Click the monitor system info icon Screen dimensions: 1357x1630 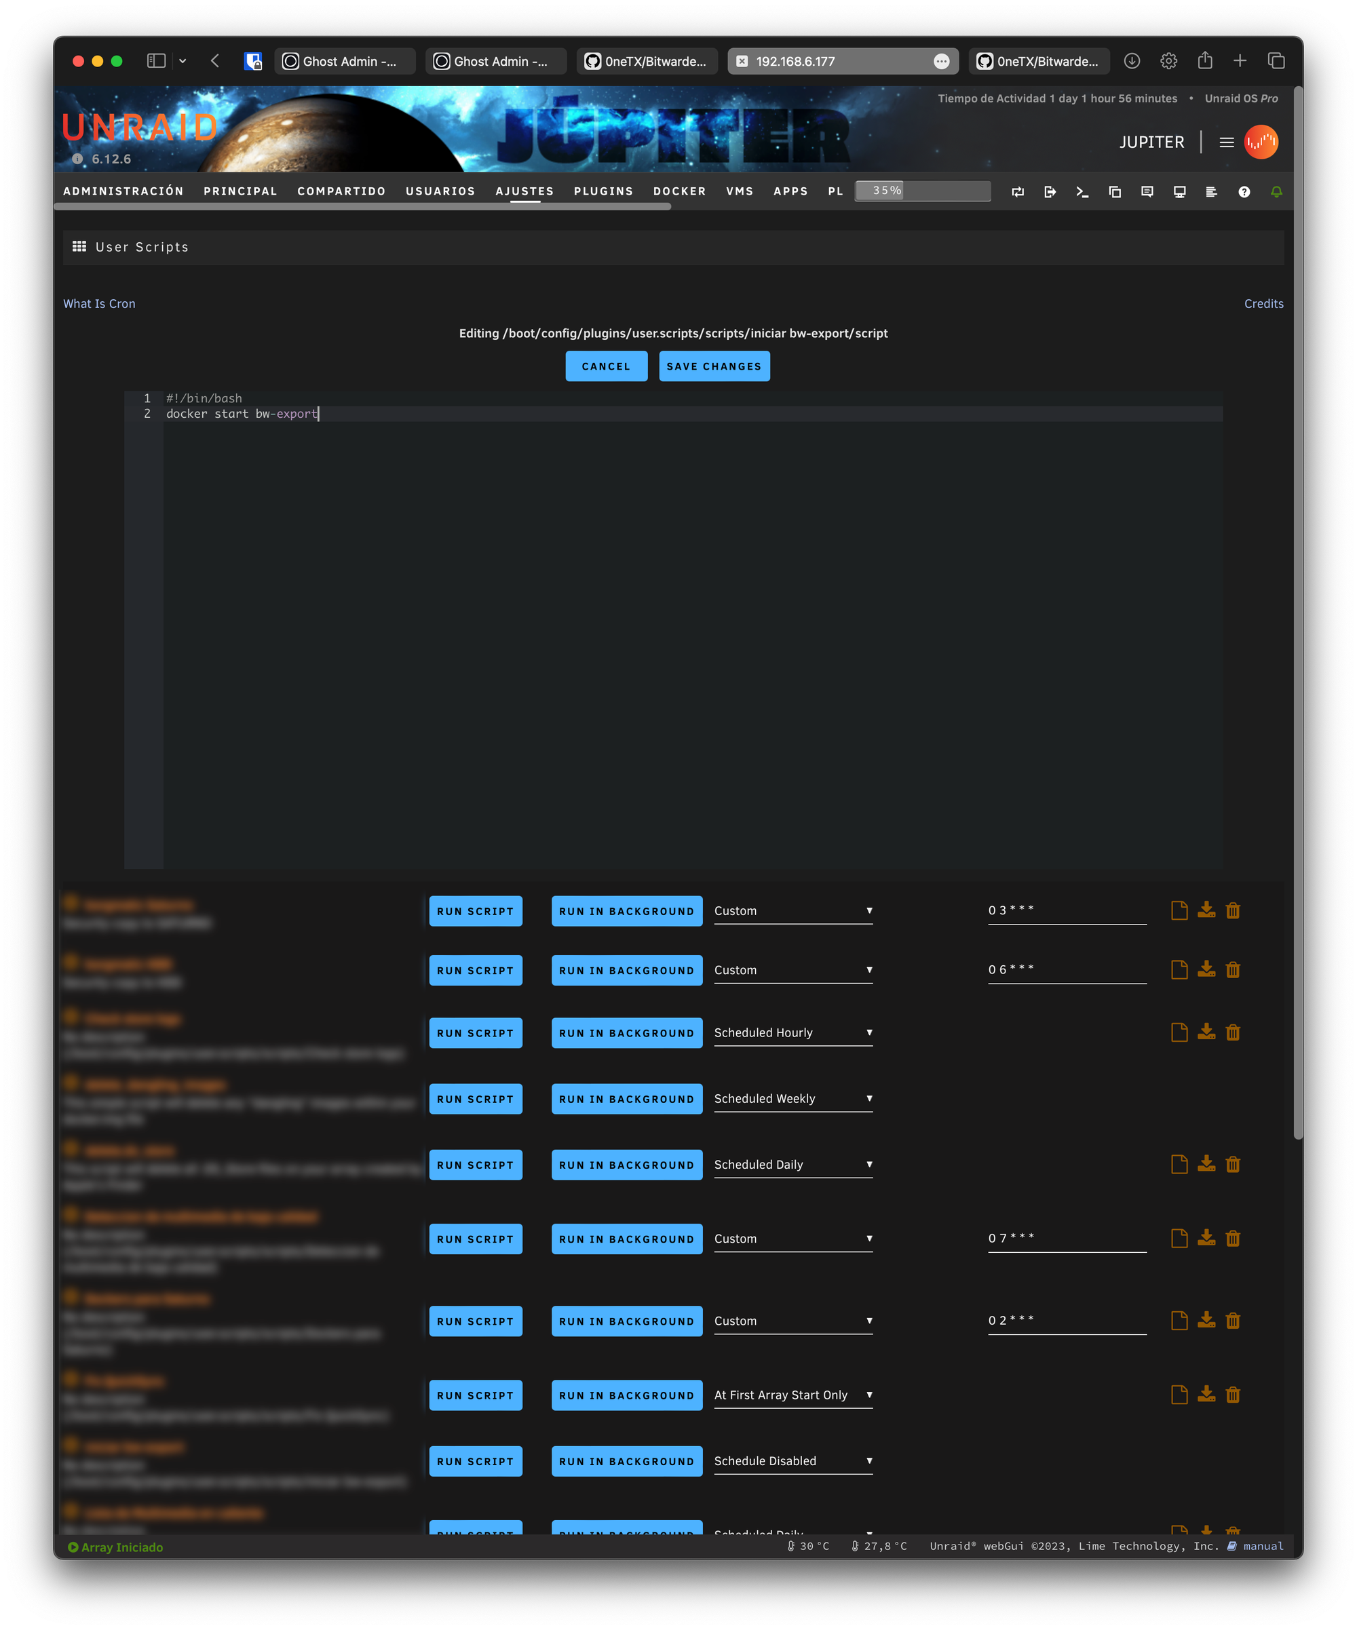click(x=1179, y=192)
